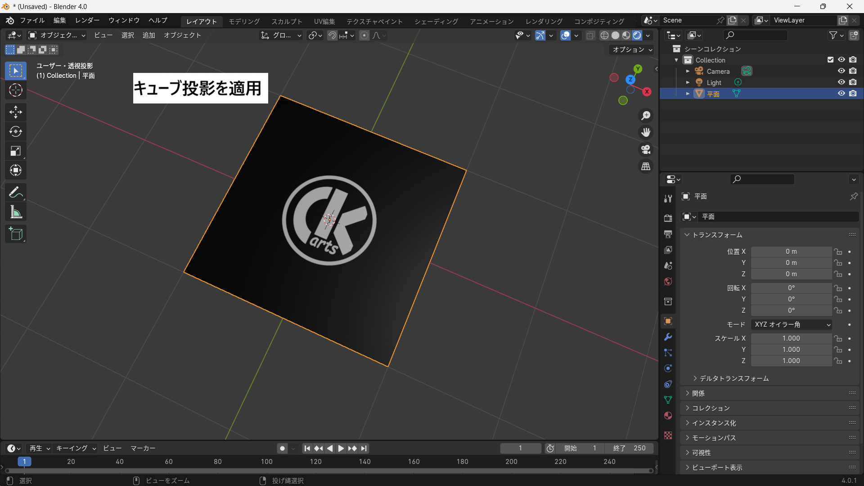This screenshot has height=486, width=864.
Task: Open the XYZ オイラー角 mode dropdown
Action: [x=792, y=324]
